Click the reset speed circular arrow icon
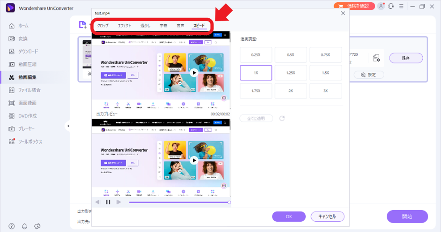The image size is (441, 232). tap(282, 118)
